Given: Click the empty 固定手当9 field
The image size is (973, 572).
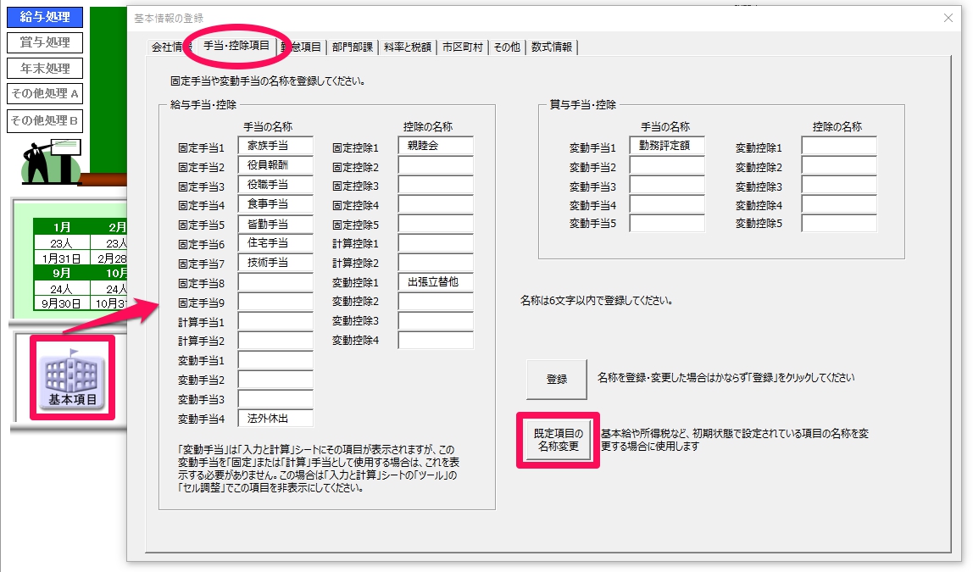Looking at the screenshot, I should pyautogui.click(x=275, y=302).
